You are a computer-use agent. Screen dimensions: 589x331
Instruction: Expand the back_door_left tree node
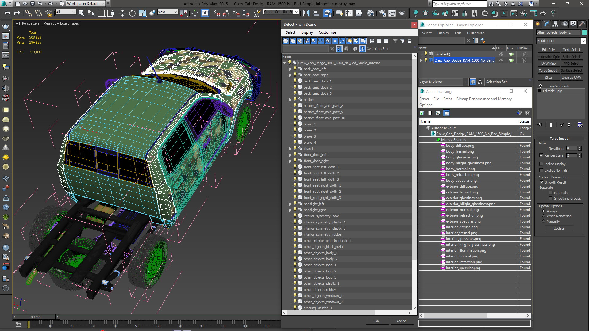click(x=290, y=69)
